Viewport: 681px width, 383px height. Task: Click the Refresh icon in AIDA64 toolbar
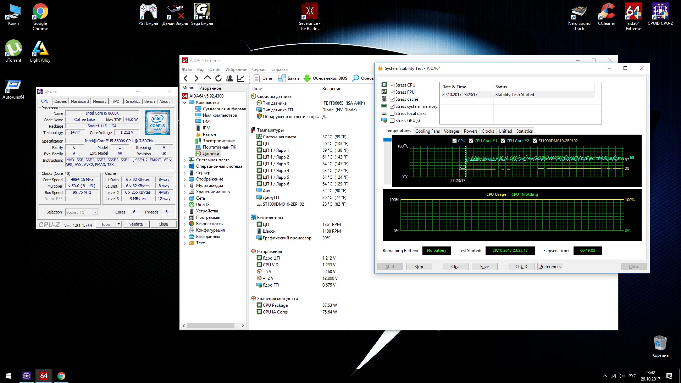[x=218, y=78]
